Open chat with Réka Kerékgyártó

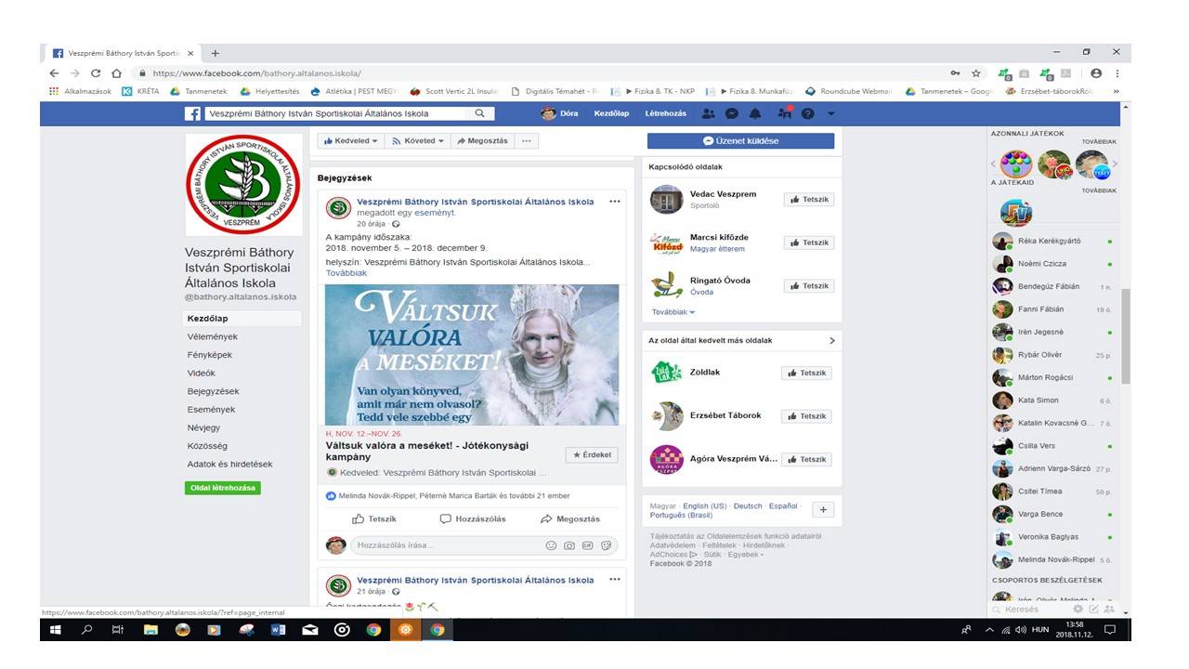pyautogui.click(x=1052, y=241)
